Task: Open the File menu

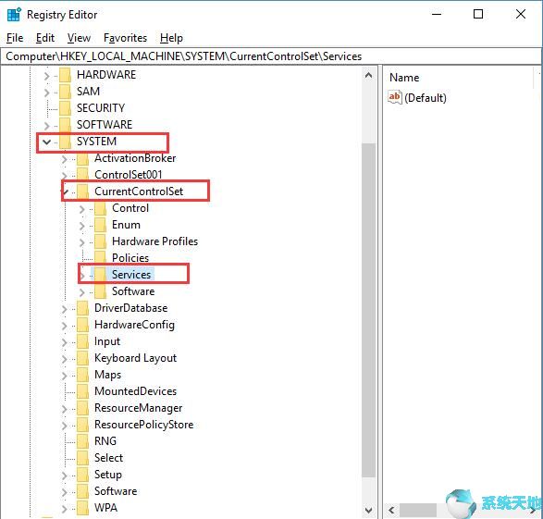Action: (x=15, y=38)
